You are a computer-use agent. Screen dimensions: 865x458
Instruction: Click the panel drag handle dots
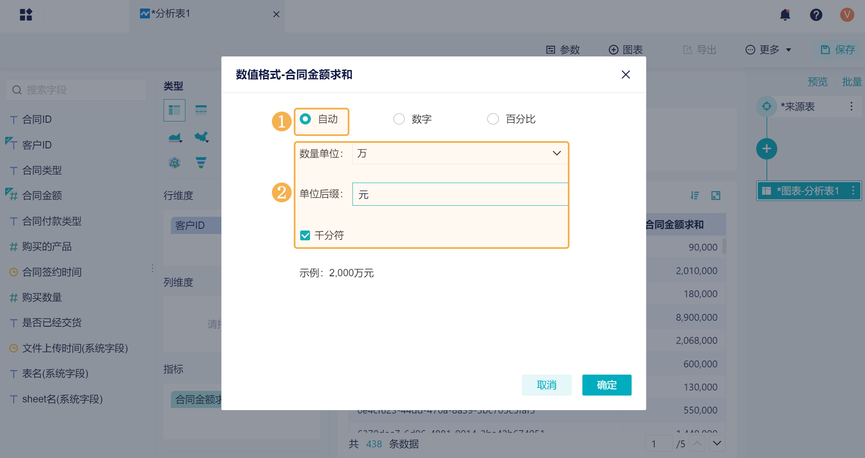pos(152,268)
